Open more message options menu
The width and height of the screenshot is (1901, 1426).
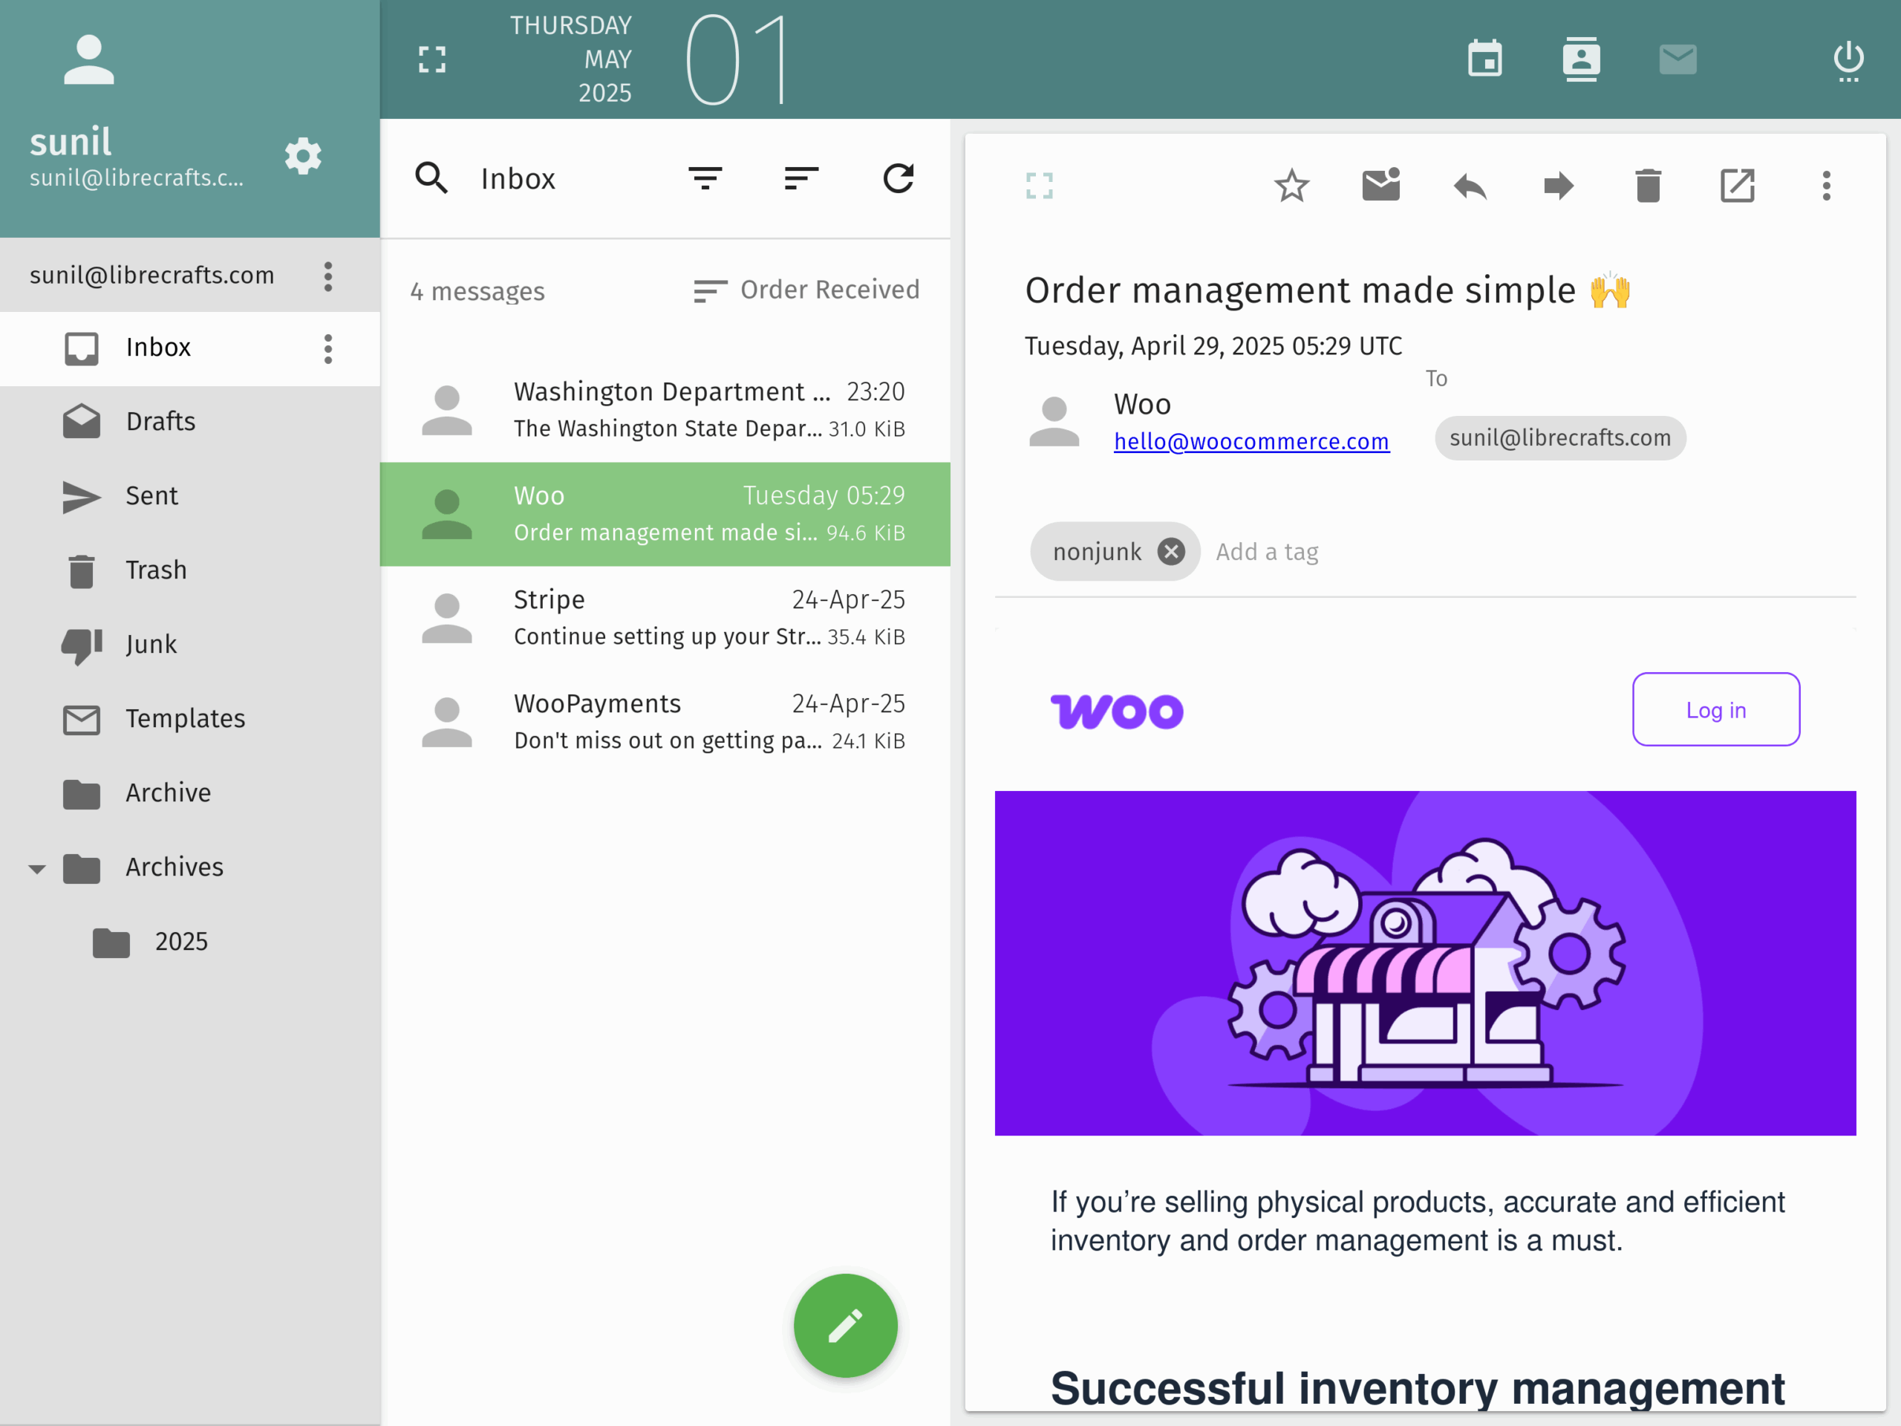(1826, 186)
